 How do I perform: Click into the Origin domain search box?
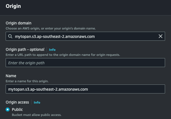[85, 36]
